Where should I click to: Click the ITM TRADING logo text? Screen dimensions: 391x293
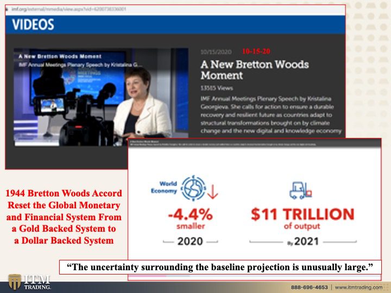click(37, 282)
